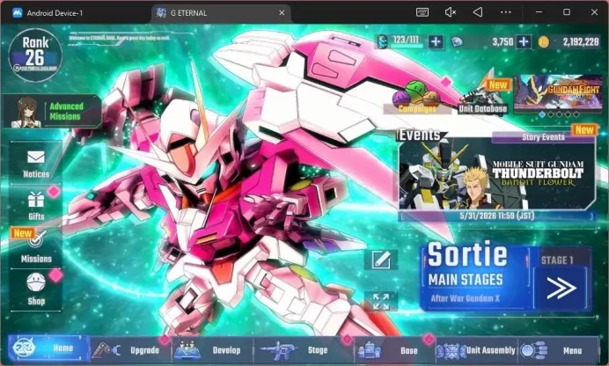Image resolution: width=609 pixels, height=366 pixels.
Task: Click the 3,750 diamond amount
Action: [503, 42]
